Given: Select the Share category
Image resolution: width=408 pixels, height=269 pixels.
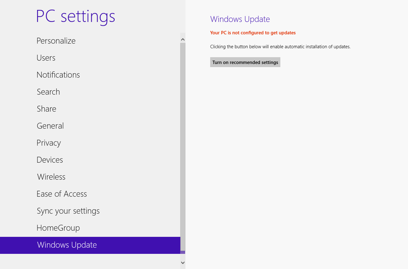Looking at the screenshot, I should [x=90, y=109].
